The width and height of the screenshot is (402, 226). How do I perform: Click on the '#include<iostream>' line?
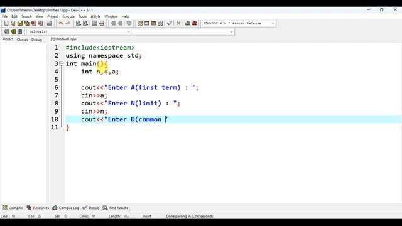100,48
